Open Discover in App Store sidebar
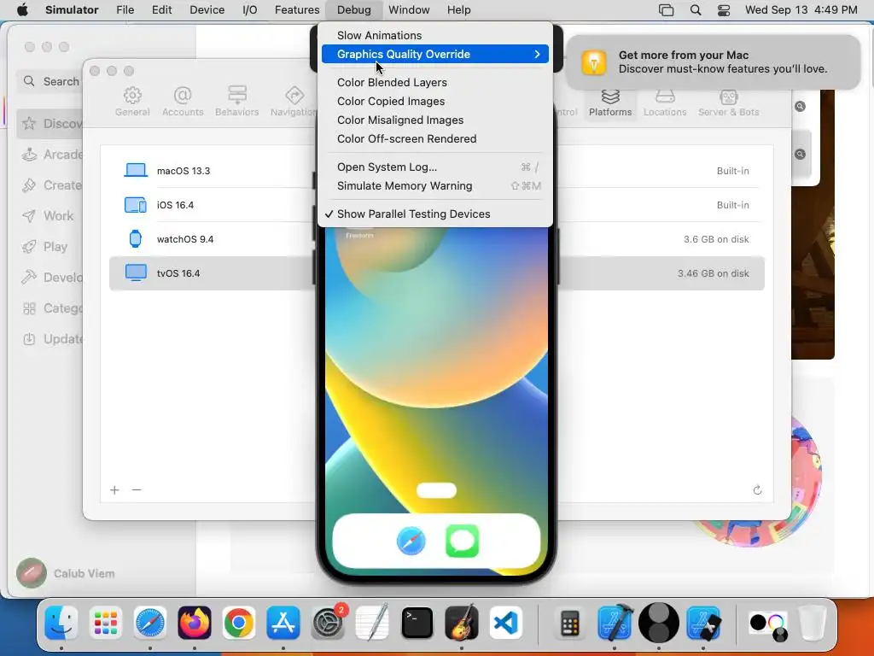 50,123
